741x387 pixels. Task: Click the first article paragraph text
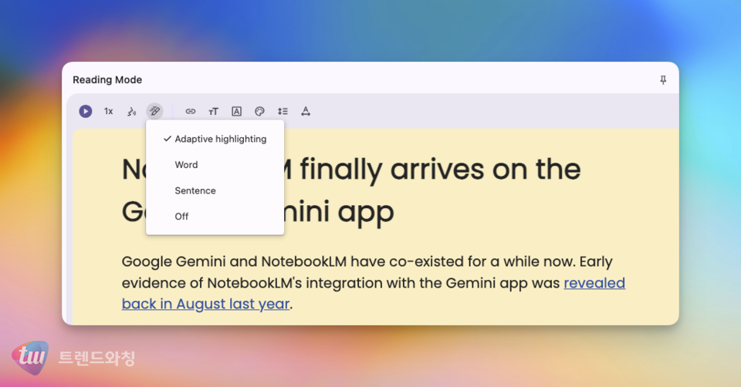367,262
